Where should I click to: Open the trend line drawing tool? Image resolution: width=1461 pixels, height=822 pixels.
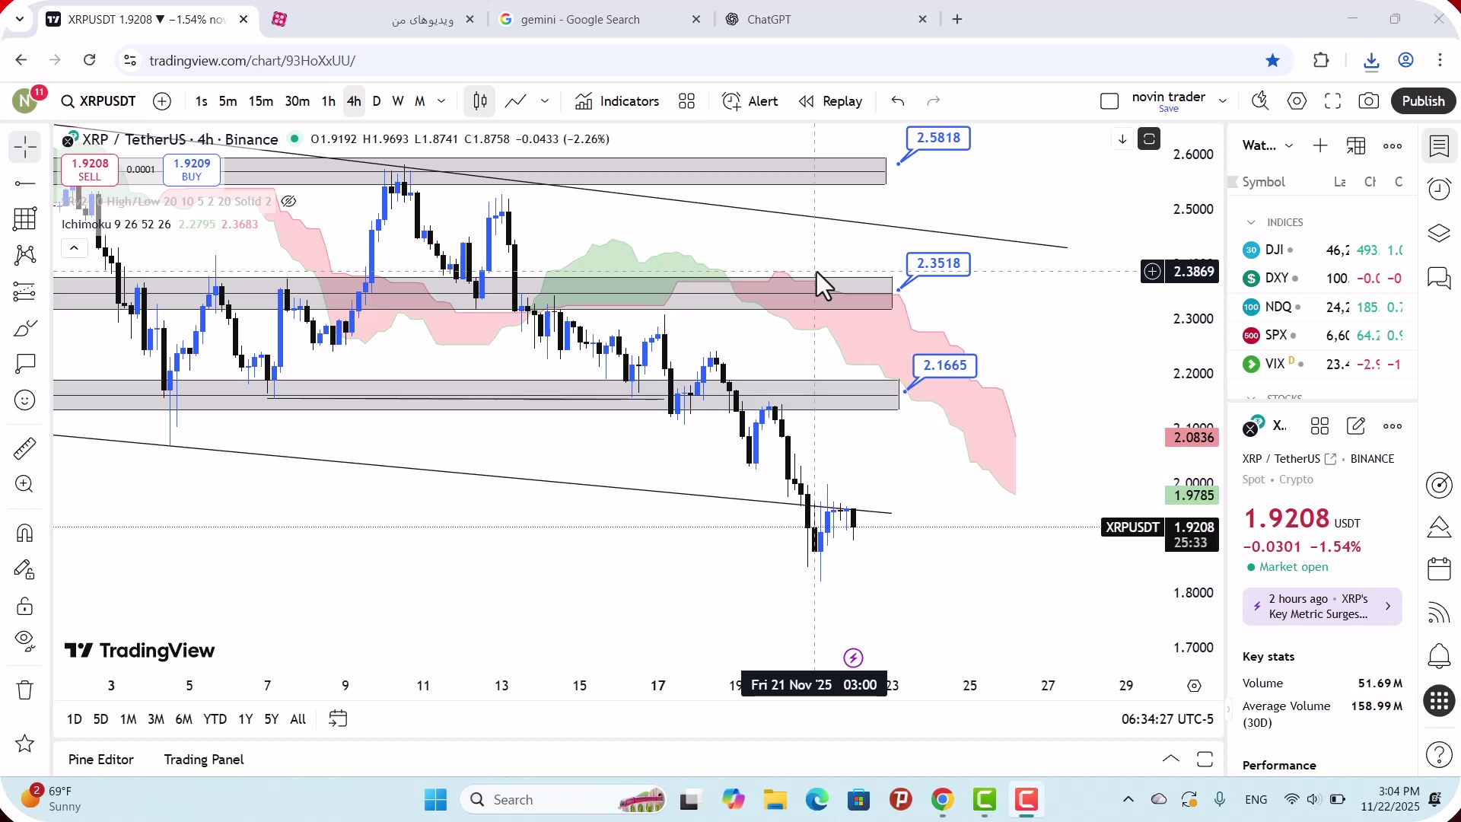point(25,183)
